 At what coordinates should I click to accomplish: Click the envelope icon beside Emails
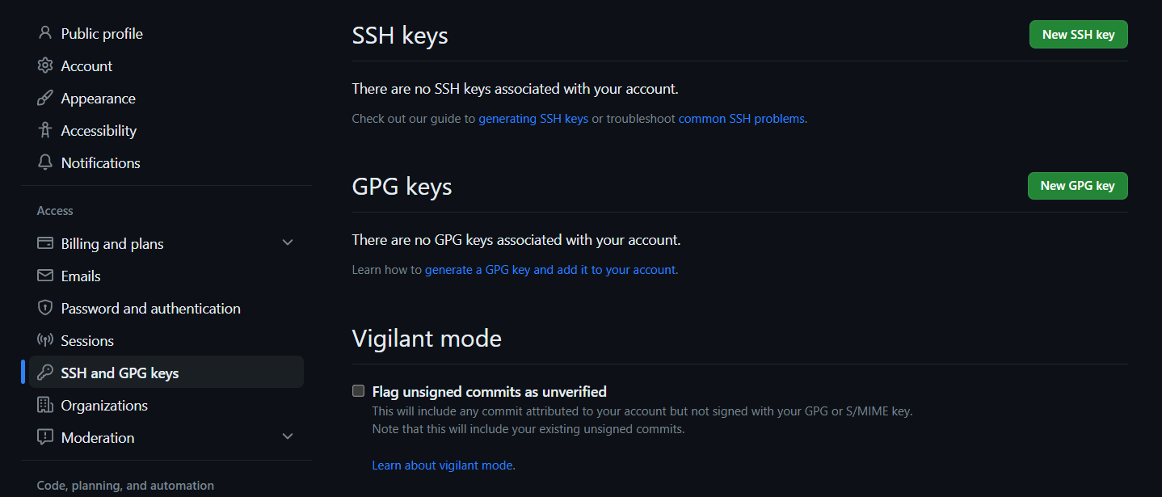(x=45, y=276)
